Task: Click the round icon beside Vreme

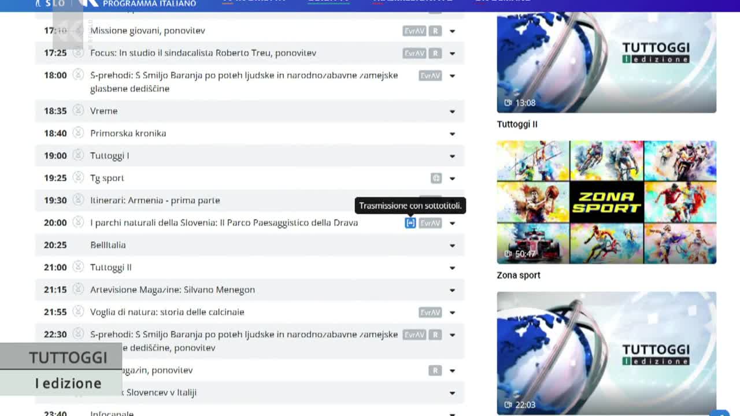Action: (78, 110)
